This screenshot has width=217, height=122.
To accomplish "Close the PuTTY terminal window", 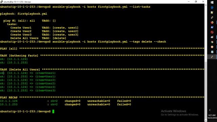I will [x=203, y=2].
